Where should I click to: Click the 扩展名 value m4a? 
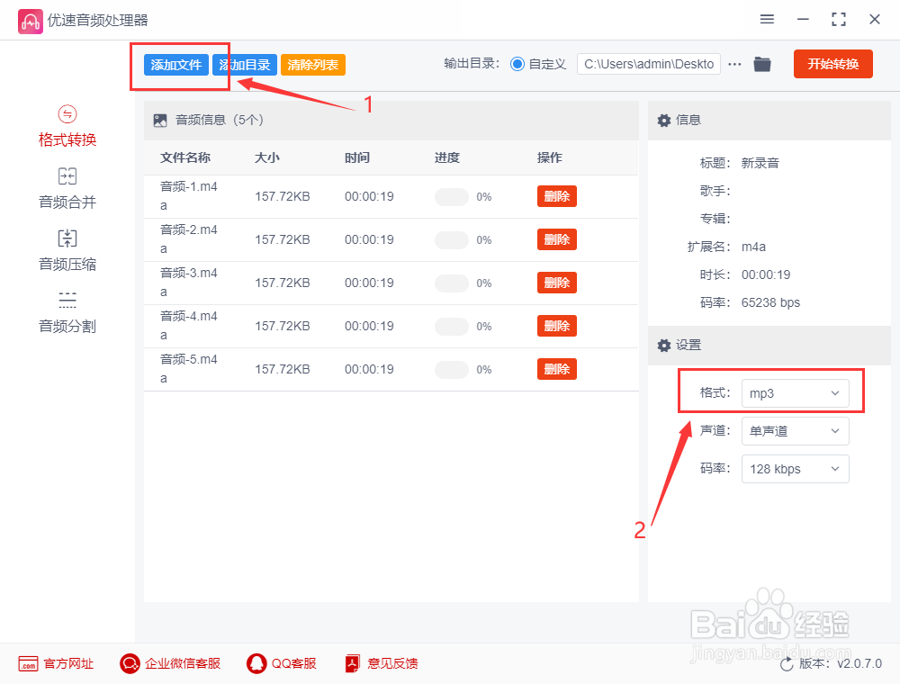point(753,247)
